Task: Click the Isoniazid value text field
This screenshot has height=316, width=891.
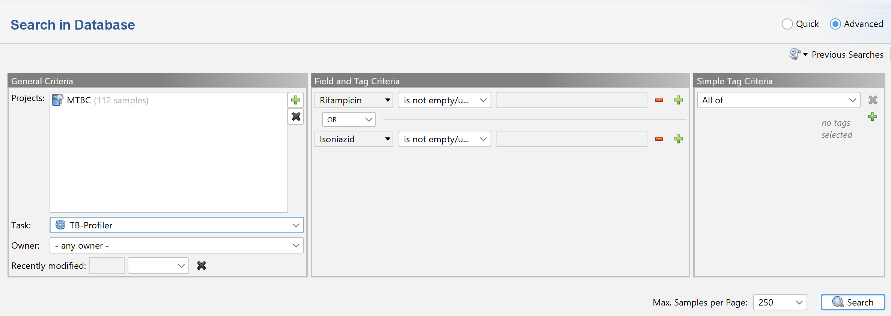Action: [x=572, y=139]
